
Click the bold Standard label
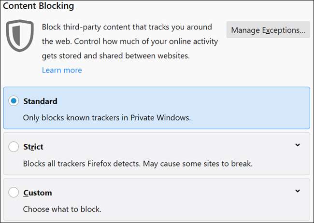pos(40,101)
